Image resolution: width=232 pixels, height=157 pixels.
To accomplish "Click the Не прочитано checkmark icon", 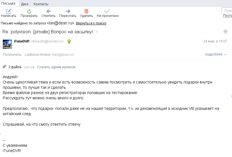I will [x=107, y=11].
